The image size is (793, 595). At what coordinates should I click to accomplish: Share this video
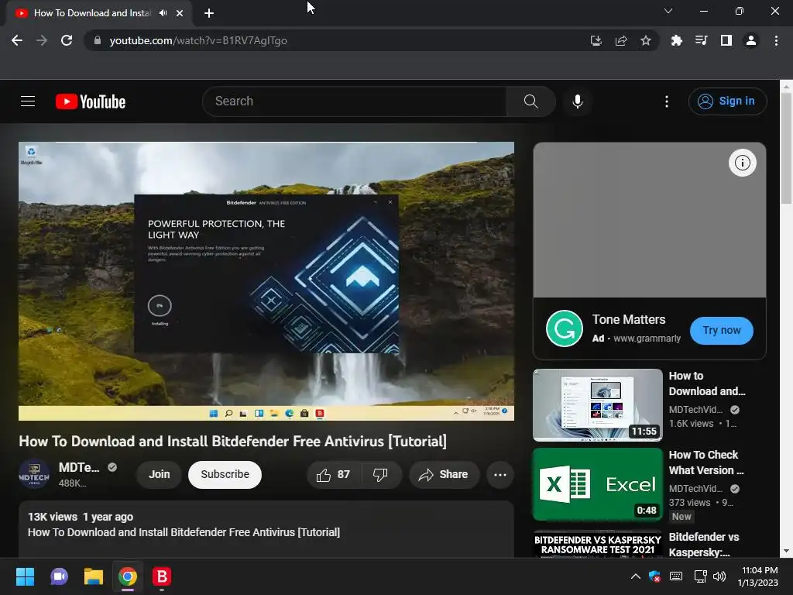click(444, 475)
